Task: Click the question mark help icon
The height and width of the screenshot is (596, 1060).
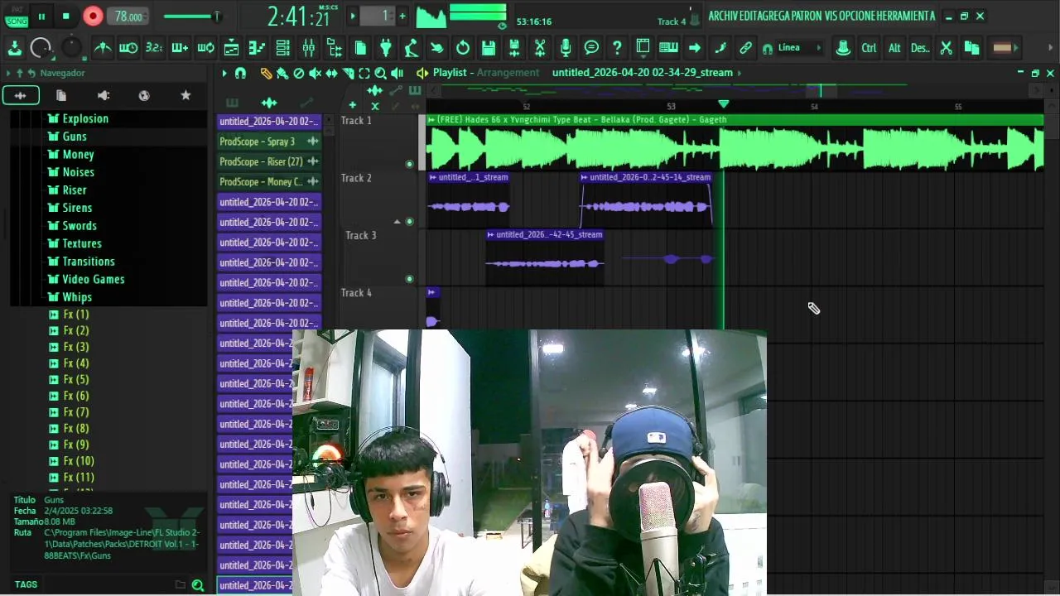Action: coord(617,48)
